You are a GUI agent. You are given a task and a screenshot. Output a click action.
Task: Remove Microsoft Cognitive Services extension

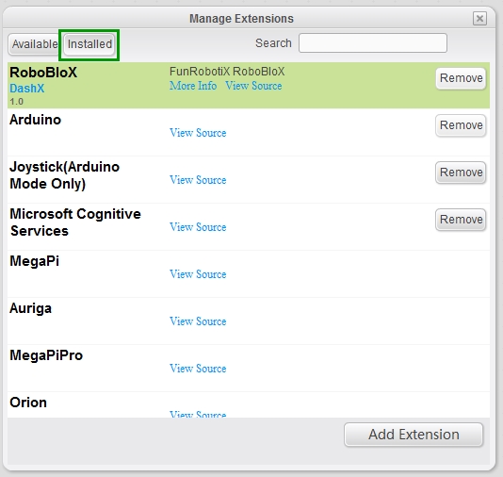click(x=461, y=220)
